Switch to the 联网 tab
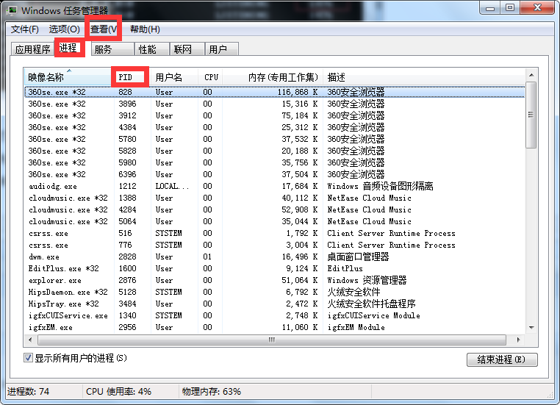 pyautogui.click(x=187, y=49)
